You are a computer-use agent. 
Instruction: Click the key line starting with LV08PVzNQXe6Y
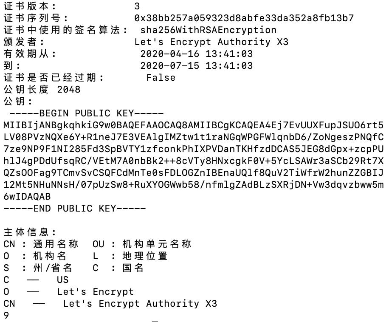pyautogui.click(x=193, y=137)
